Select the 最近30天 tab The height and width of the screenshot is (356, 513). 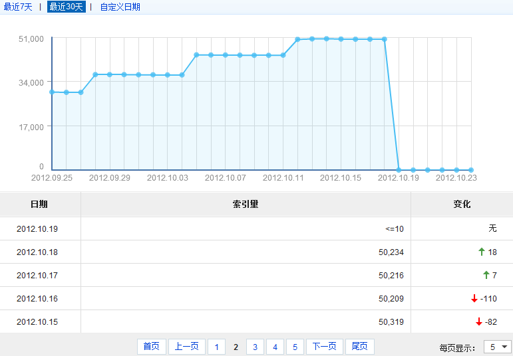point(66,7)
